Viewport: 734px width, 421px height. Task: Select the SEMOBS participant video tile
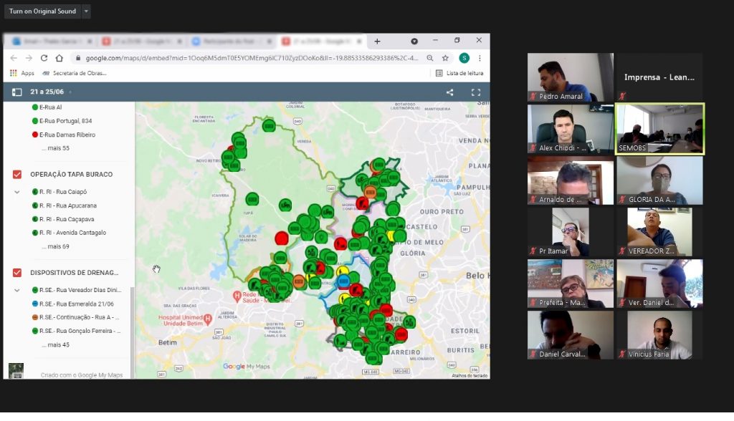coord(659,129)
